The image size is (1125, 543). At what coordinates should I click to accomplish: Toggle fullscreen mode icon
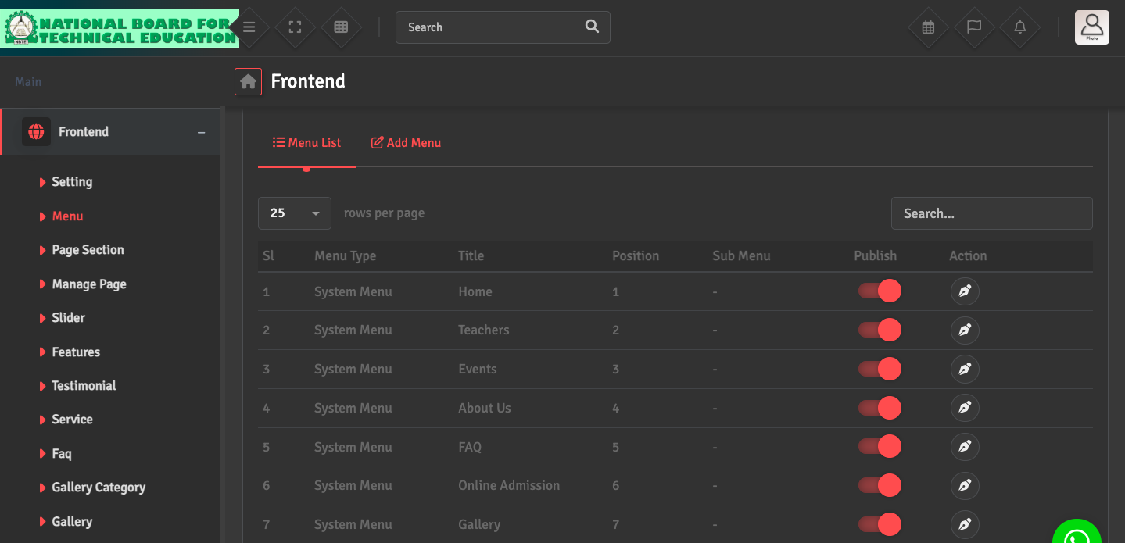coord(295,27)
